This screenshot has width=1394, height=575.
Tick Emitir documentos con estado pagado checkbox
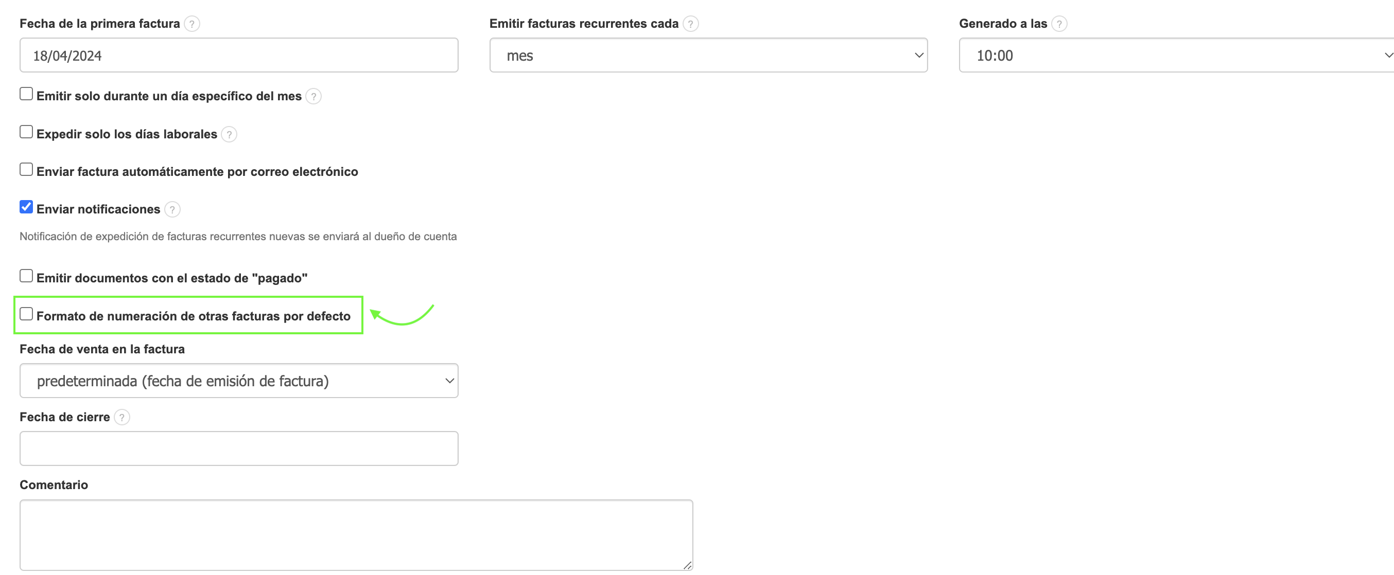pyautogui.click(x=26, y=276)
